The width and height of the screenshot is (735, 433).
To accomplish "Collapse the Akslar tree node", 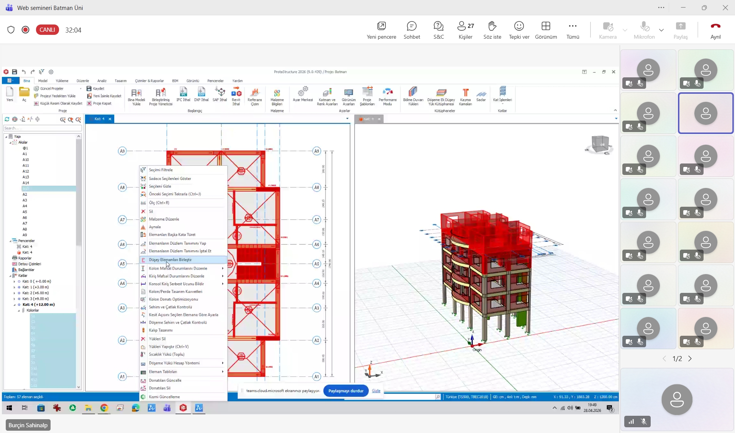I will coord(11,142).
